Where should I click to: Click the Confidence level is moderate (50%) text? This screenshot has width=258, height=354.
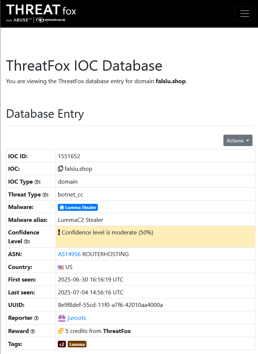coord(107,233)
